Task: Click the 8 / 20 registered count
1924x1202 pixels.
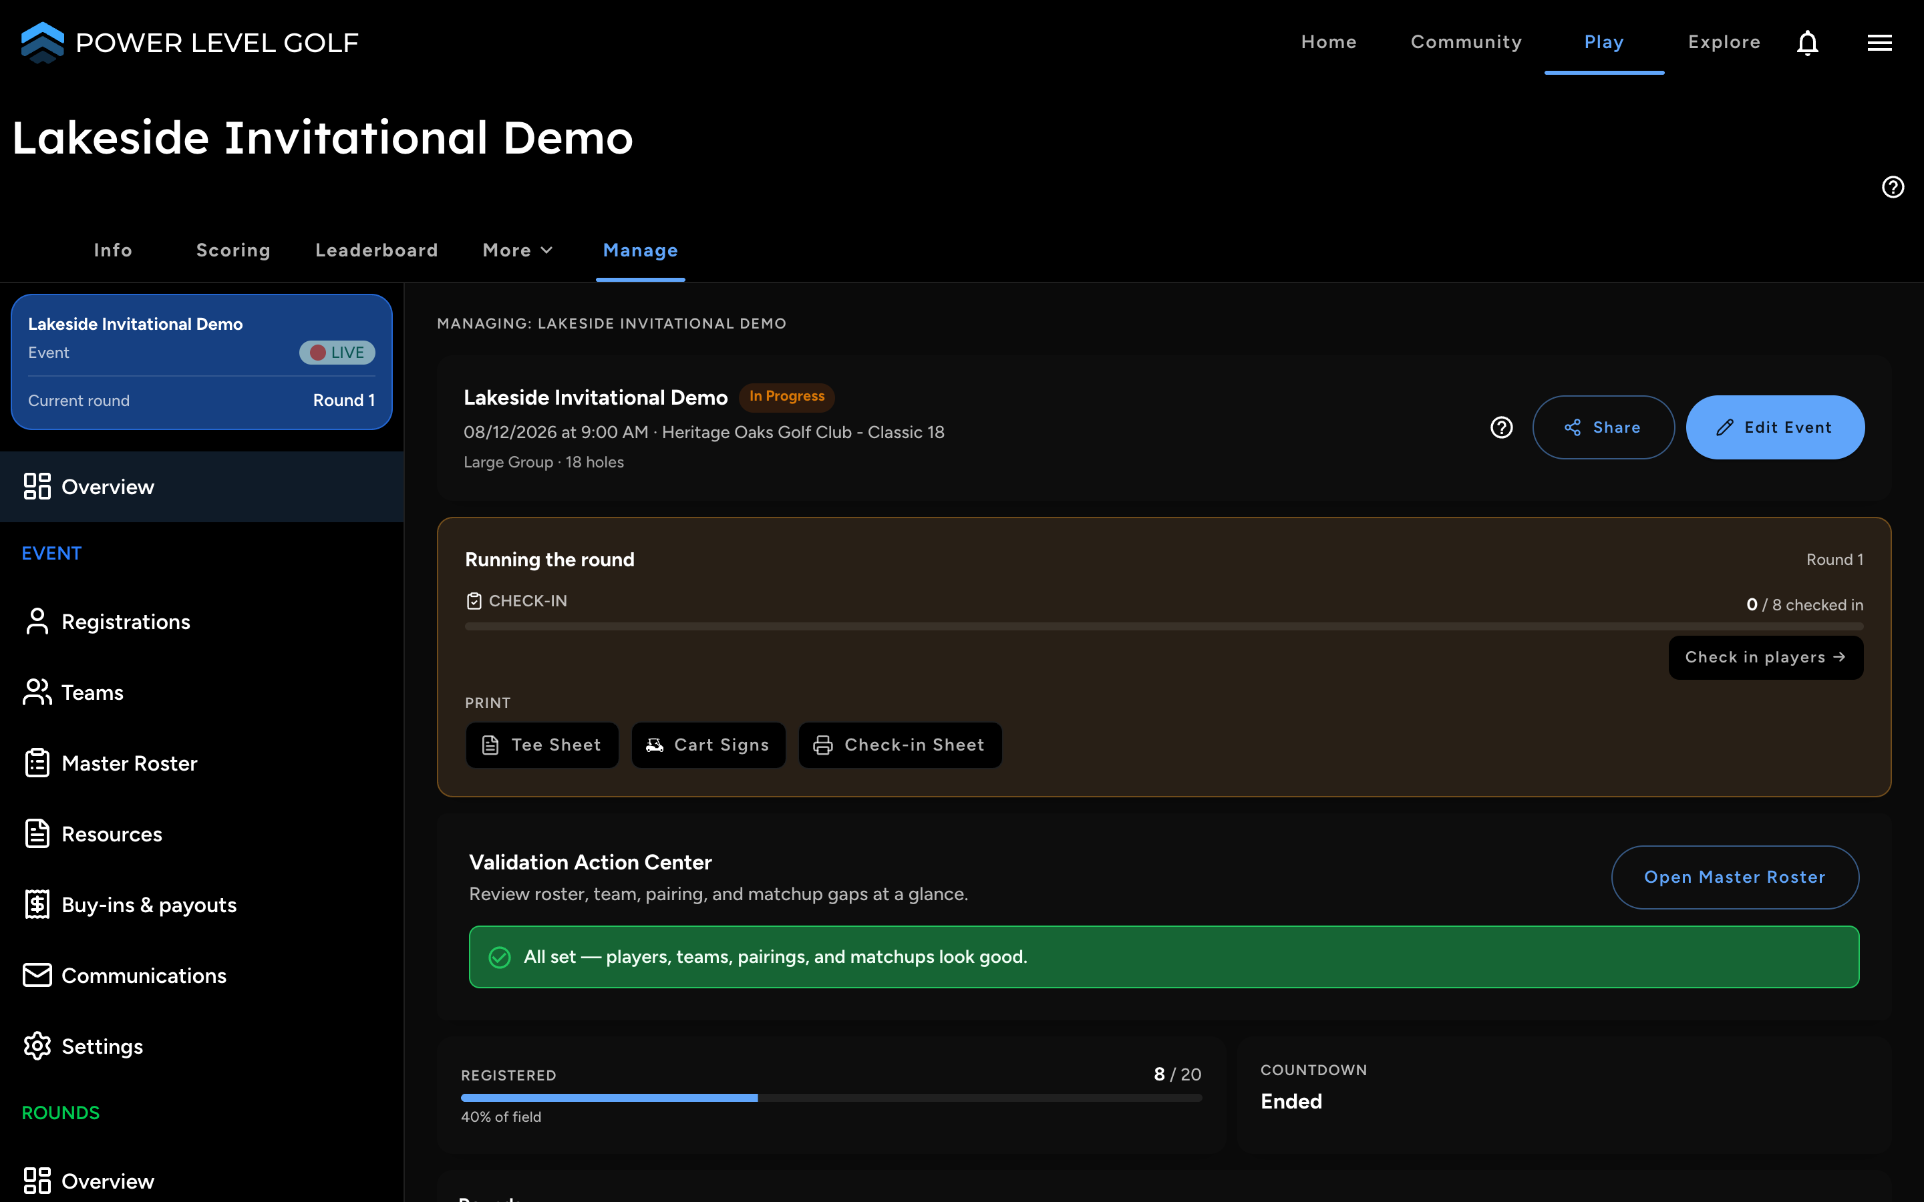Action: (x=1178, y=1075)
